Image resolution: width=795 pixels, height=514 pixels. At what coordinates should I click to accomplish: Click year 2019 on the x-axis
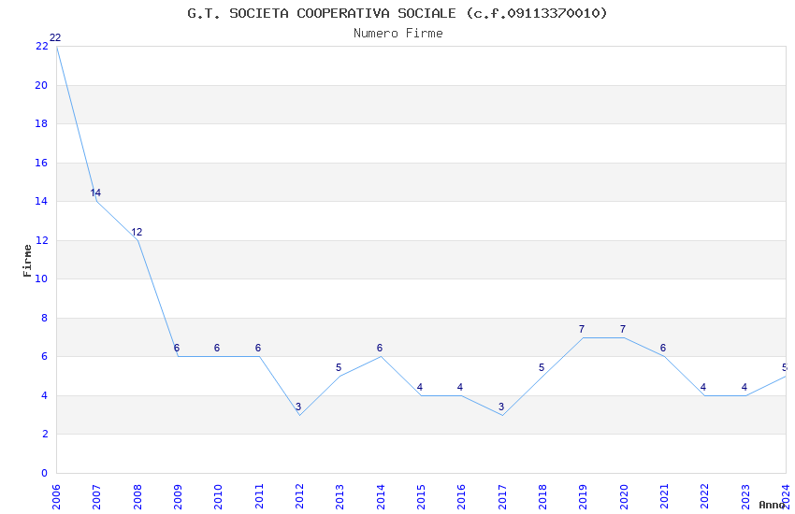(x=583, y=497)
